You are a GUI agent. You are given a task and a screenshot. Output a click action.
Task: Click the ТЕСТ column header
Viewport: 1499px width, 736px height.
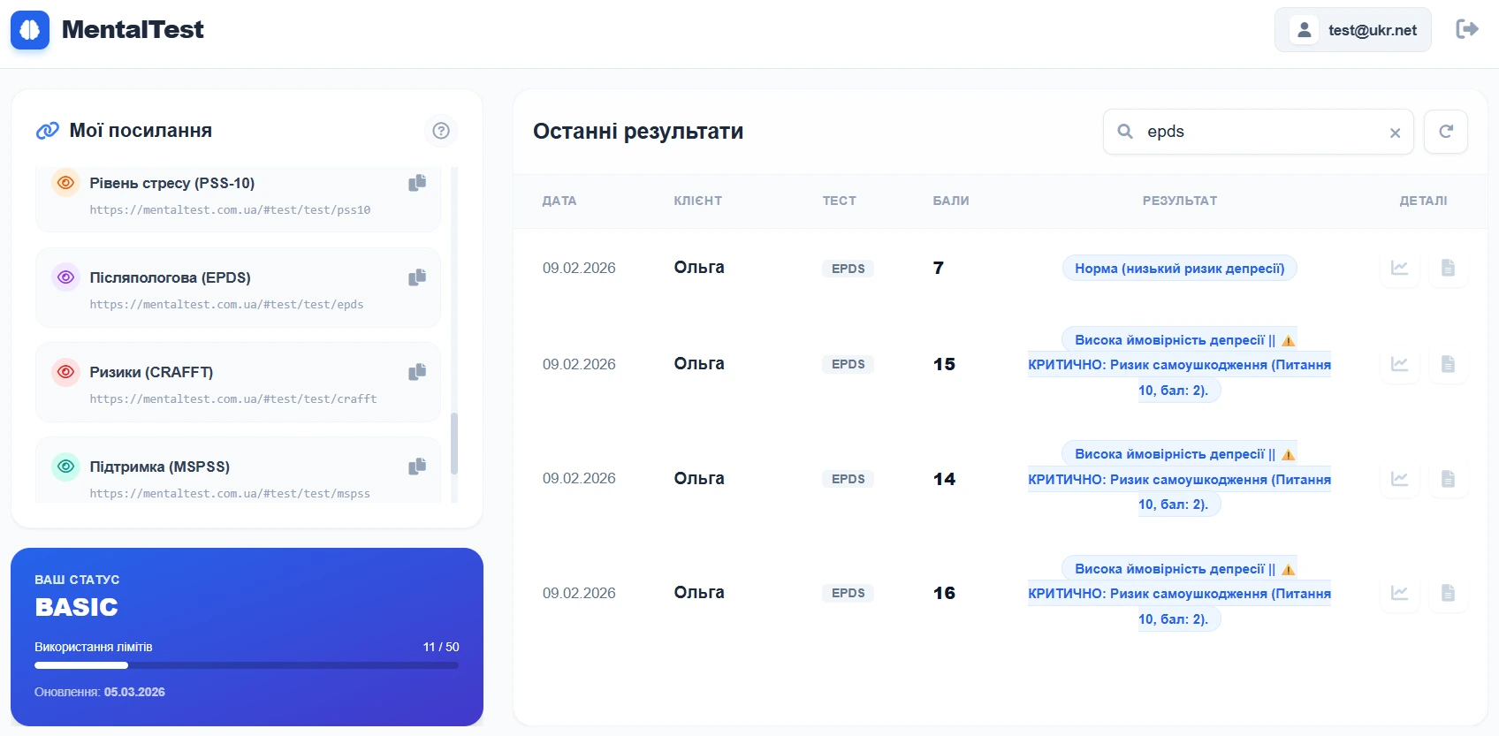coord(840,201)
